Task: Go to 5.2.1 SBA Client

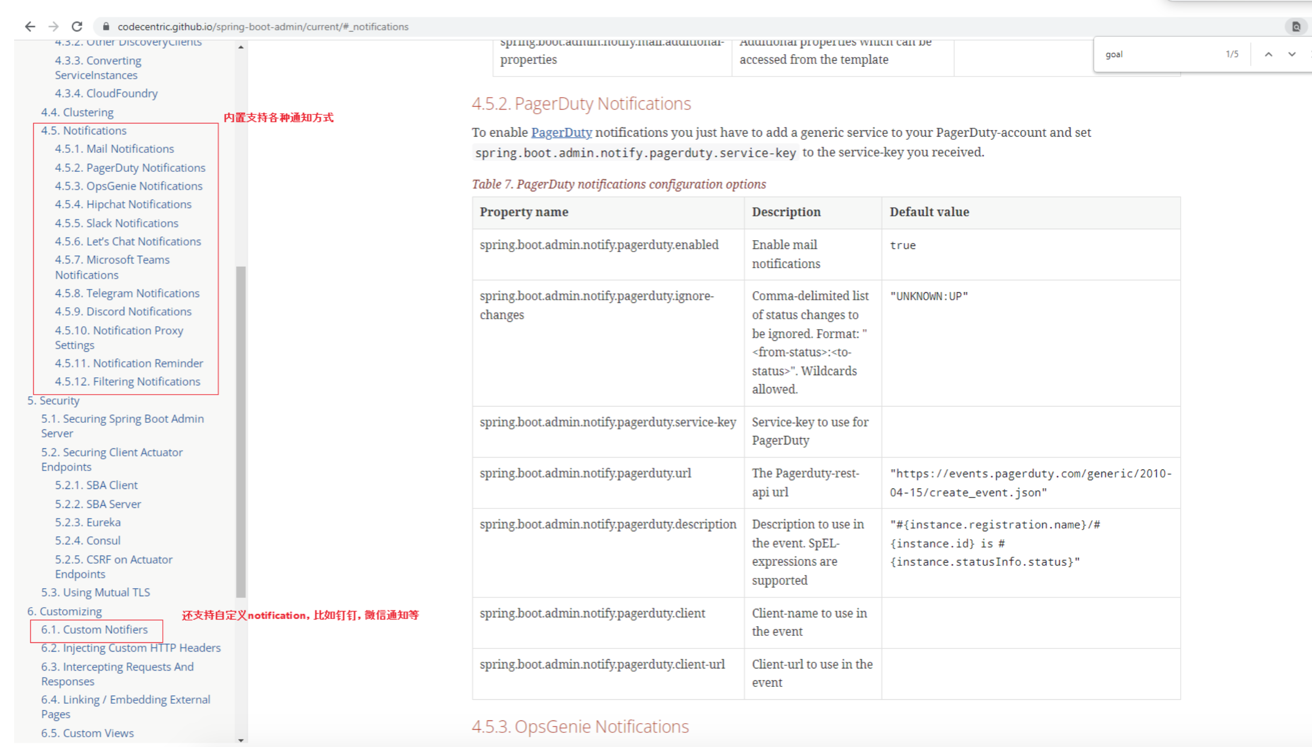Action: pos(96,485)
